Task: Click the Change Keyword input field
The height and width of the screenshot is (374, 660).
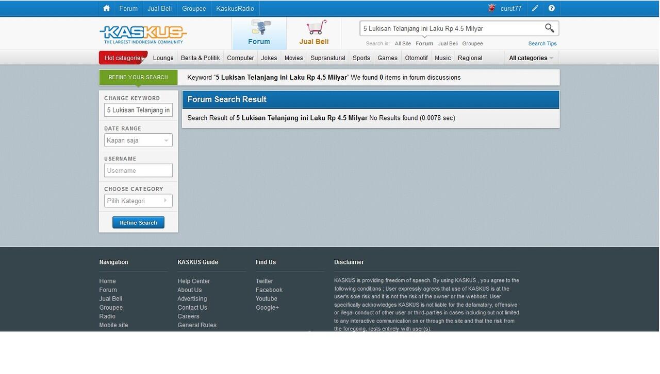Action: [x=138, y=110]
